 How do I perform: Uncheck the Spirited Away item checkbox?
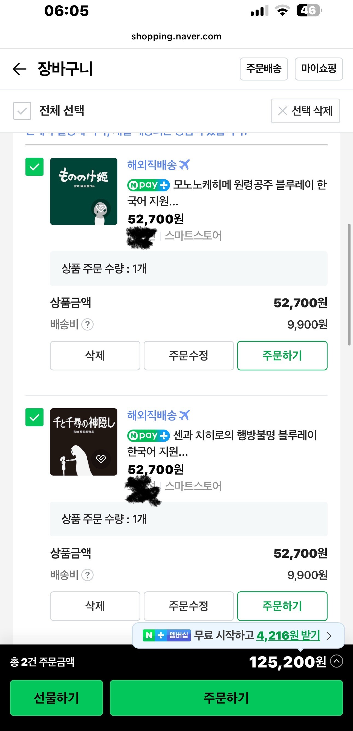(x=34, y=417)
